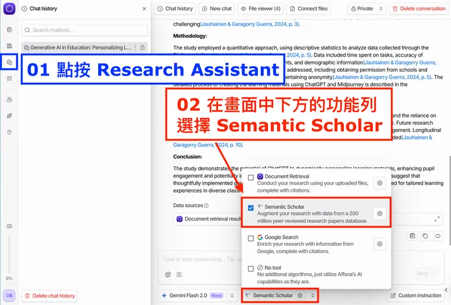Open the documents icon in the left sidebar

[10, 30]
